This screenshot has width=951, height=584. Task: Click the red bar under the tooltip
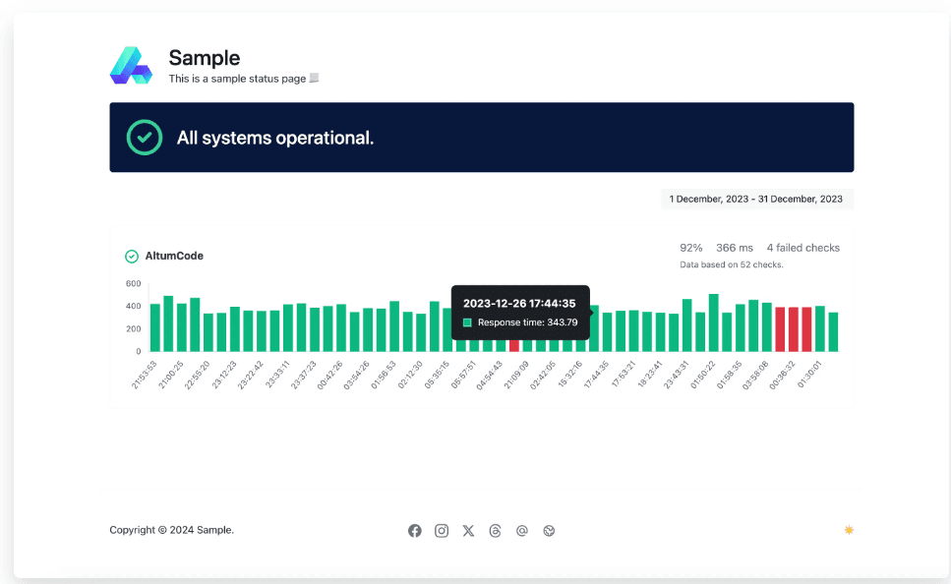(x=513, y=345)
